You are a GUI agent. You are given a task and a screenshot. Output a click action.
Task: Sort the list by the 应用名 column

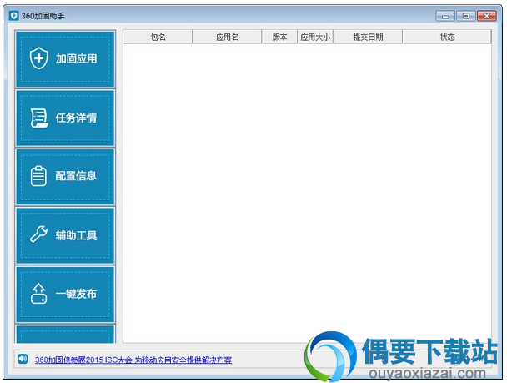pyautogui.click(x=227, y=37)
